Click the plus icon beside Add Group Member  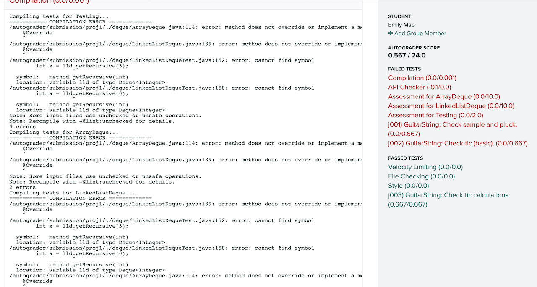click(x=391, y=34)
